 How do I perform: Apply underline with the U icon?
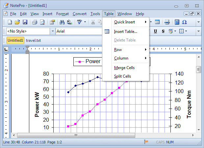point(155,31)
